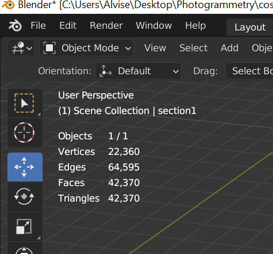The height and width of the screenshot is (254, 273).
Task: Select the Transform tool at toolbar bottom
Action: [x=25, y=248]
